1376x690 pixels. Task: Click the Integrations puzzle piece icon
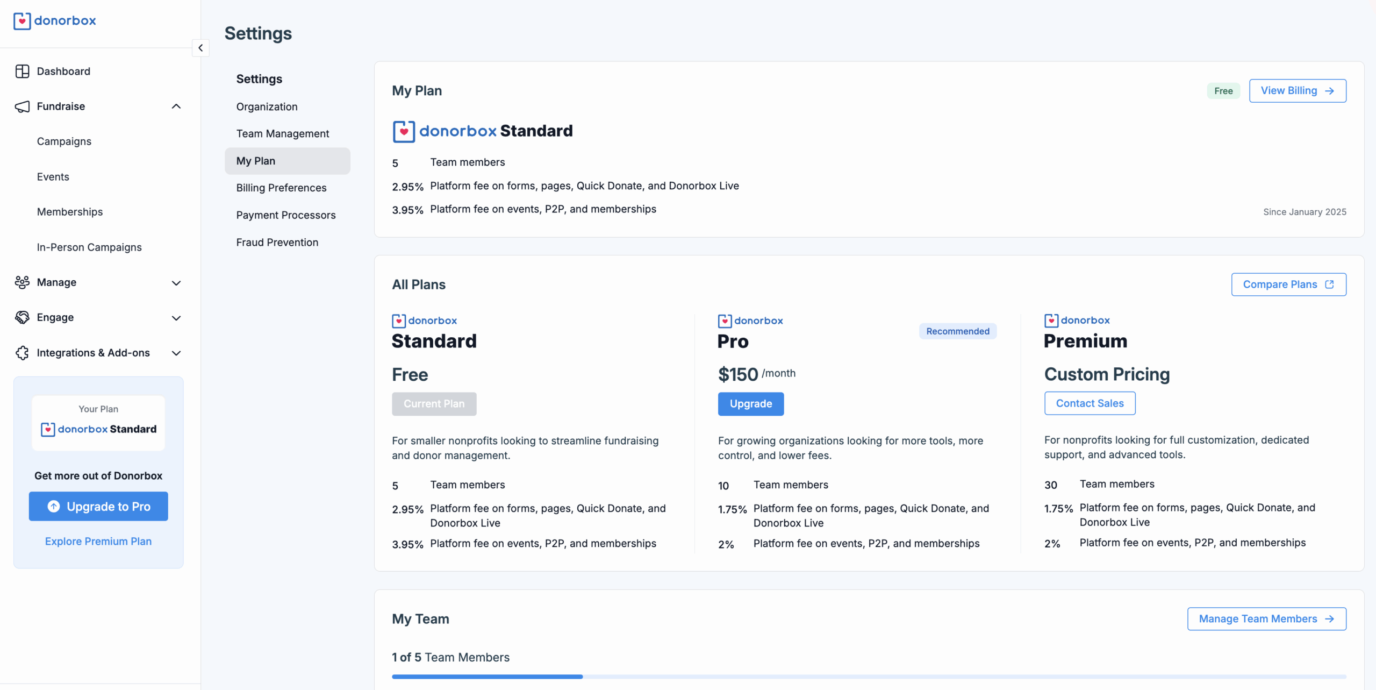point(22,353)
